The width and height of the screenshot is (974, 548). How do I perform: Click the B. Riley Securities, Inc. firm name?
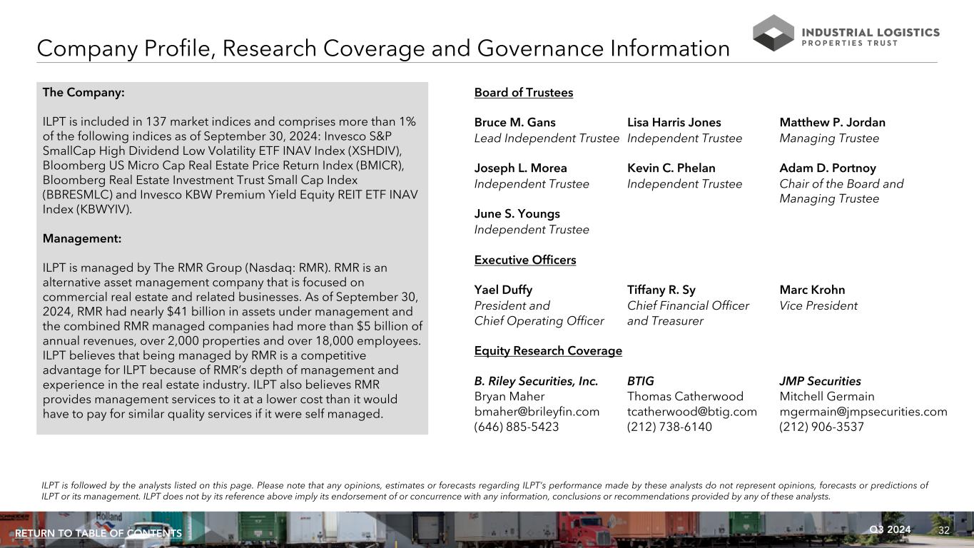[536, 381]
